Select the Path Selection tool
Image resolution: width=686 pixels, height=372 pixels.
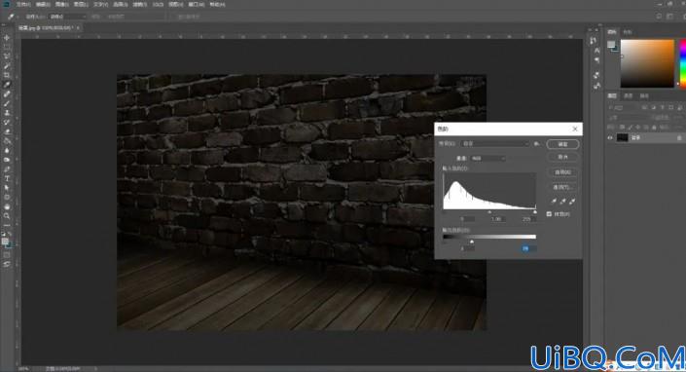click(7, 188)
